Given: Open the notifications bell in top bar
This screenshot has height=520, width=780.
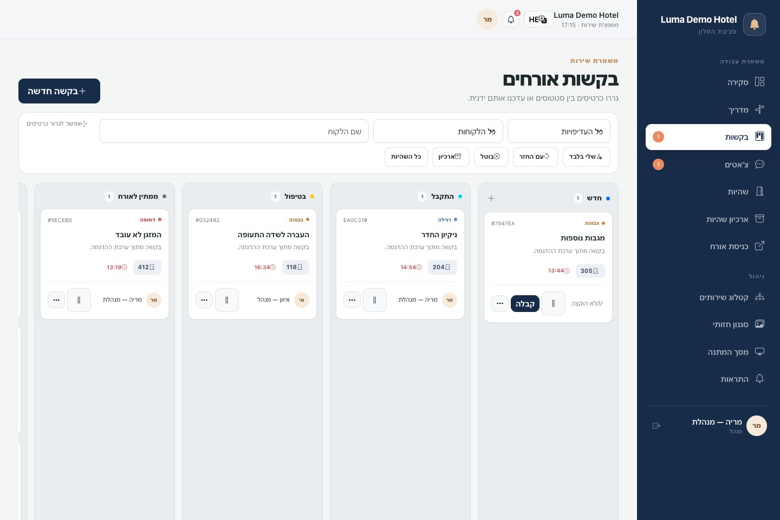Looking at the screenshot, I should pos(511,19).
